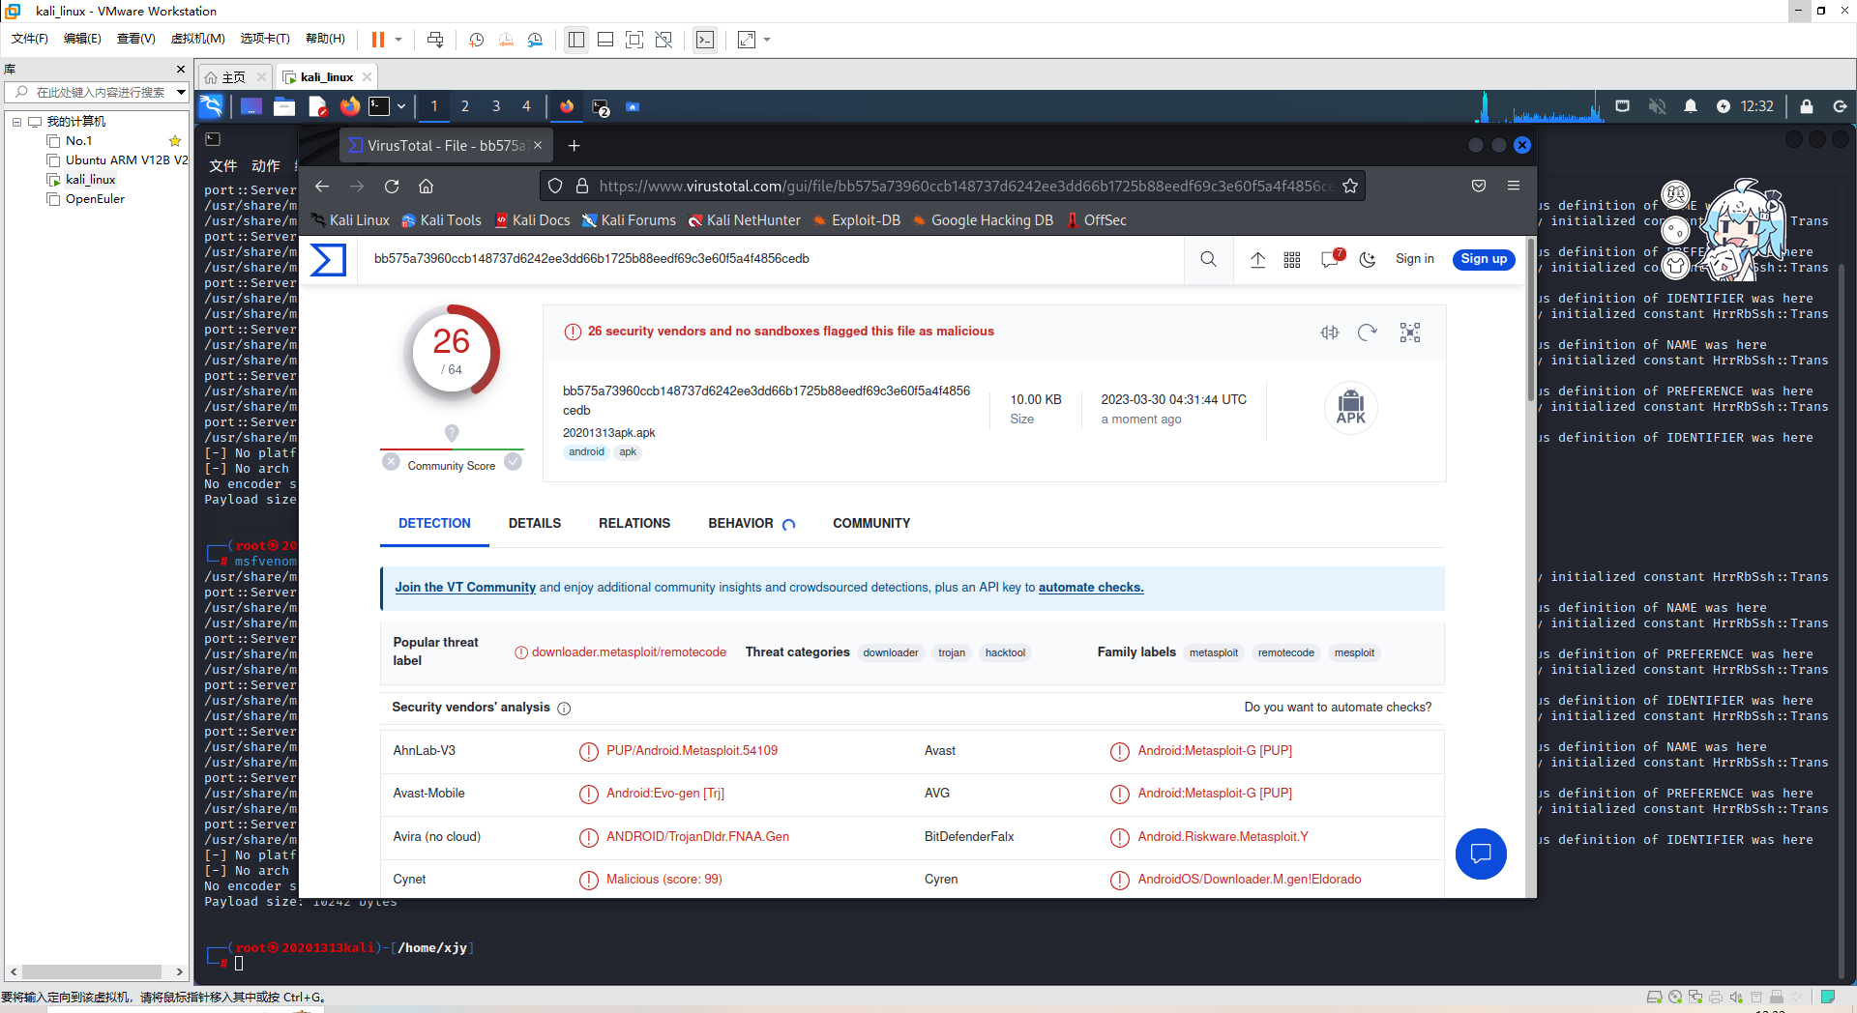The image size is (1857, 1013).
Task: Toggle VMware Unity mode
Action: click(x=663, y=40)
